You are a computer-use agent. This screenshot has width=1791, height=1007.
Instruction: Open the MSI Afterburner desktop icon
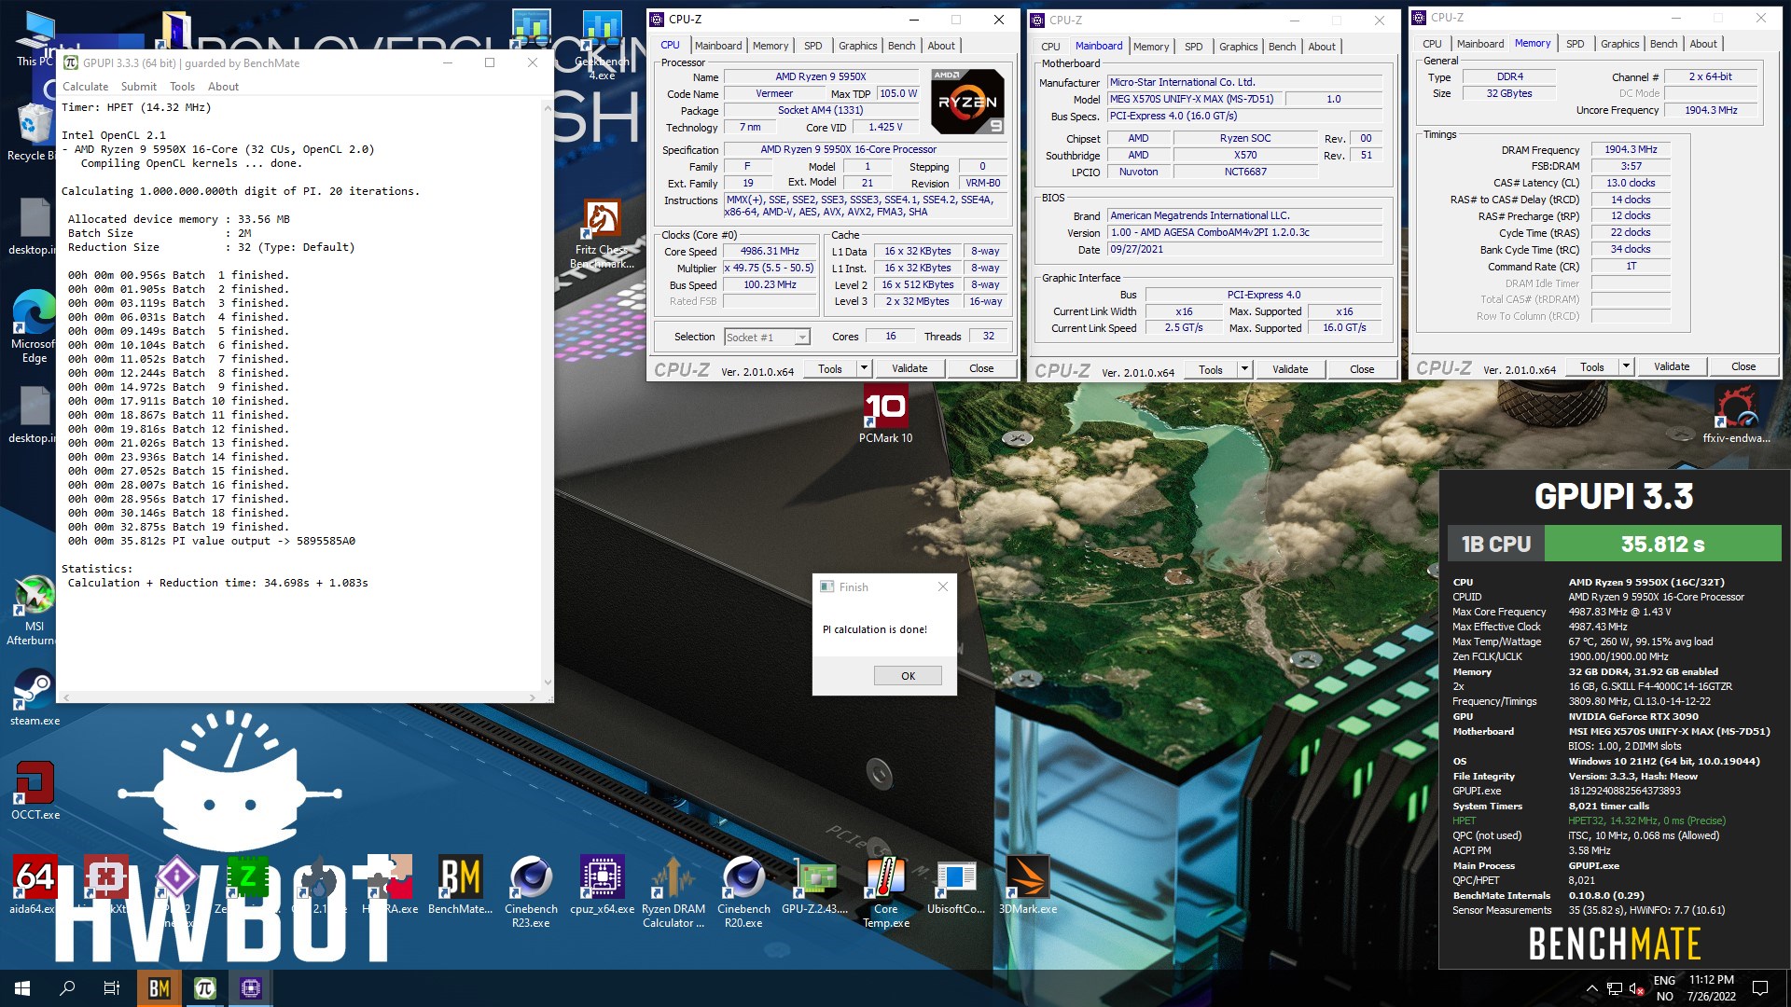(x=35, y=611)
